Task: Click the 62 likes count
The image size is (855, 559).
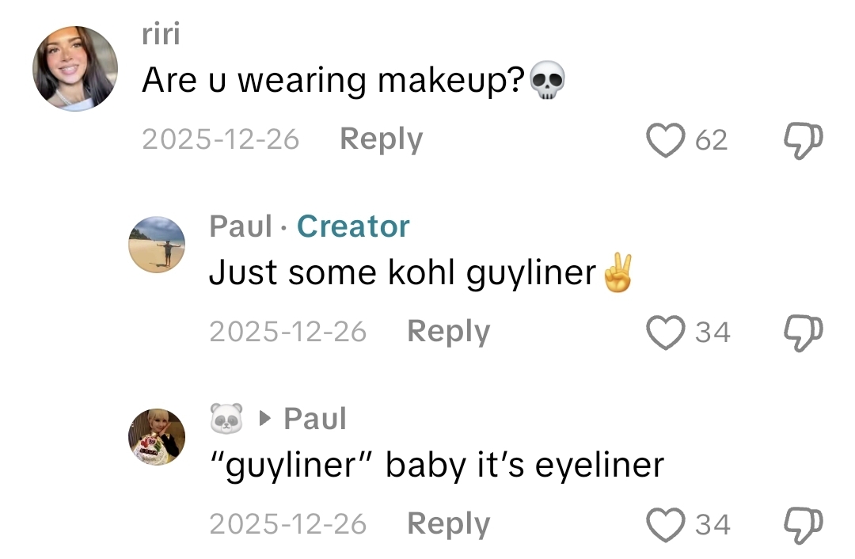Action: [x=711, y=140]
